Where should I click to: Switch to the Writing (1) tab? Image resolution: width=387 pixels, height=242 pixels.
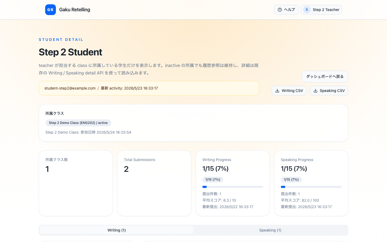[117, 230]
